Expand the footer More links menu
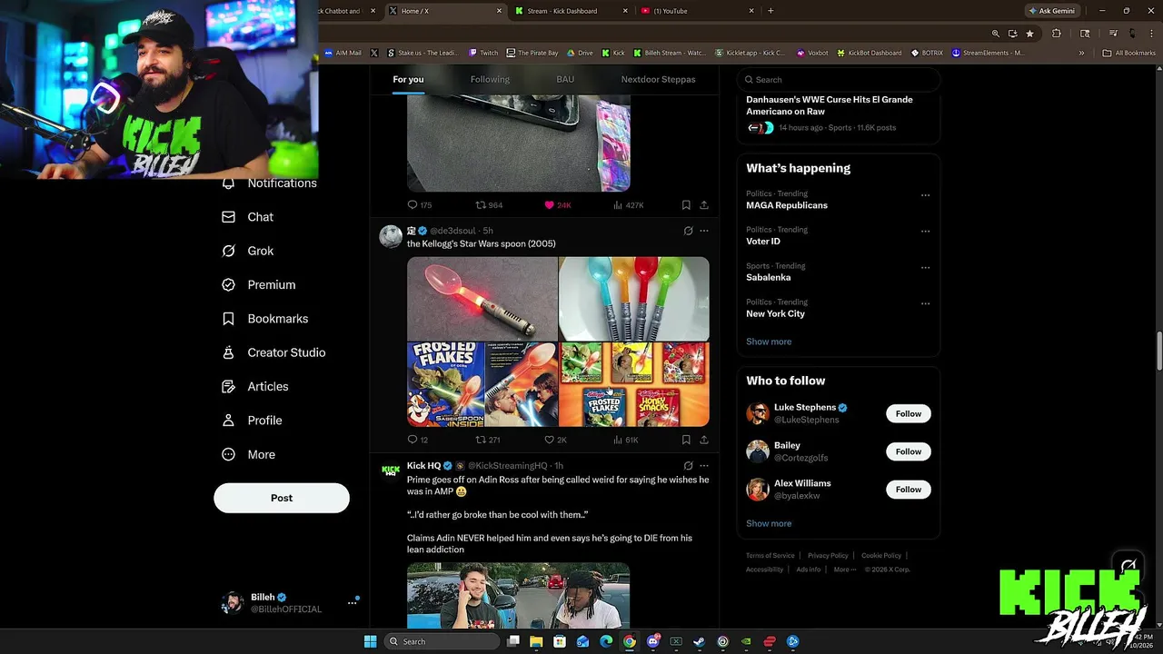1163x654 pixels. coord(845,570)
